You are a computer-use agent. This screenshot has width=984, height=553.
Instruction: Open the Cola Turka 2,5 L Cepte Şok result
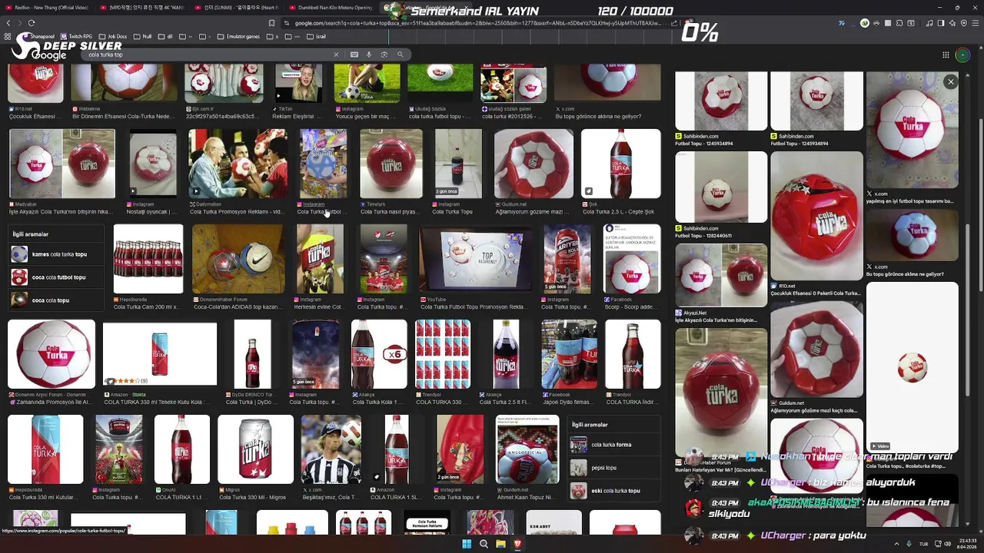point(620,164)
